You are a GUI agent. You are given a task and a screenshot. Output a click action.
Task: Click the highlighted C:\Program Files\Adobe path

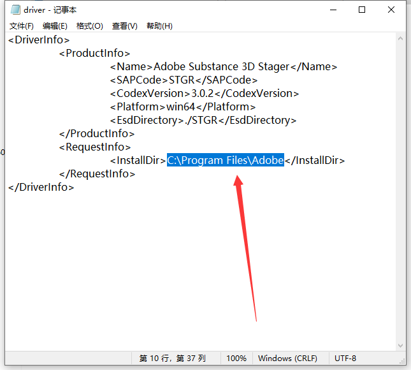pyautogui.click(x=225, y=160)
